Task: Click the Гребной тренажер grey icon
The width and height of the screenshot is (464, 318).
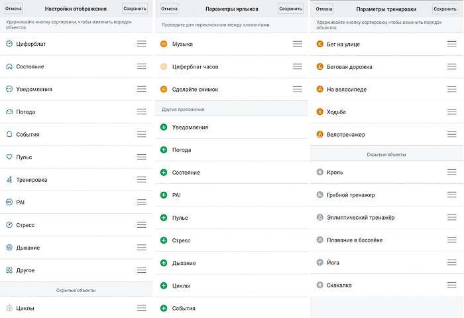Action: (319, 195)
